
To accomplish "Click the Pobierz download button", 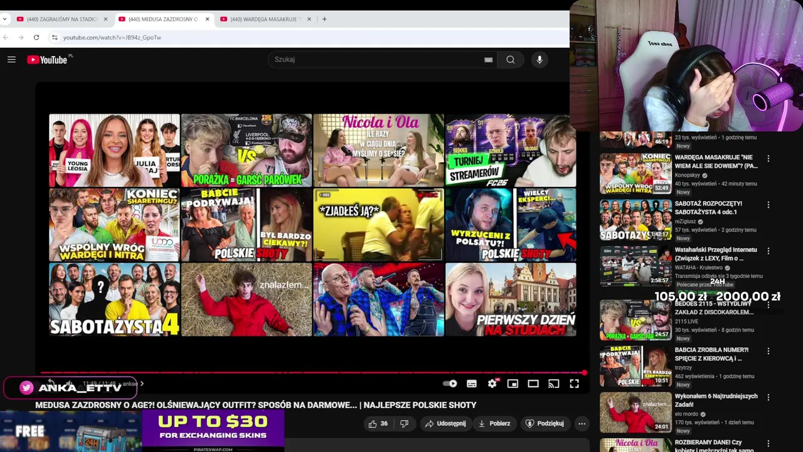I will coord(494,424).
